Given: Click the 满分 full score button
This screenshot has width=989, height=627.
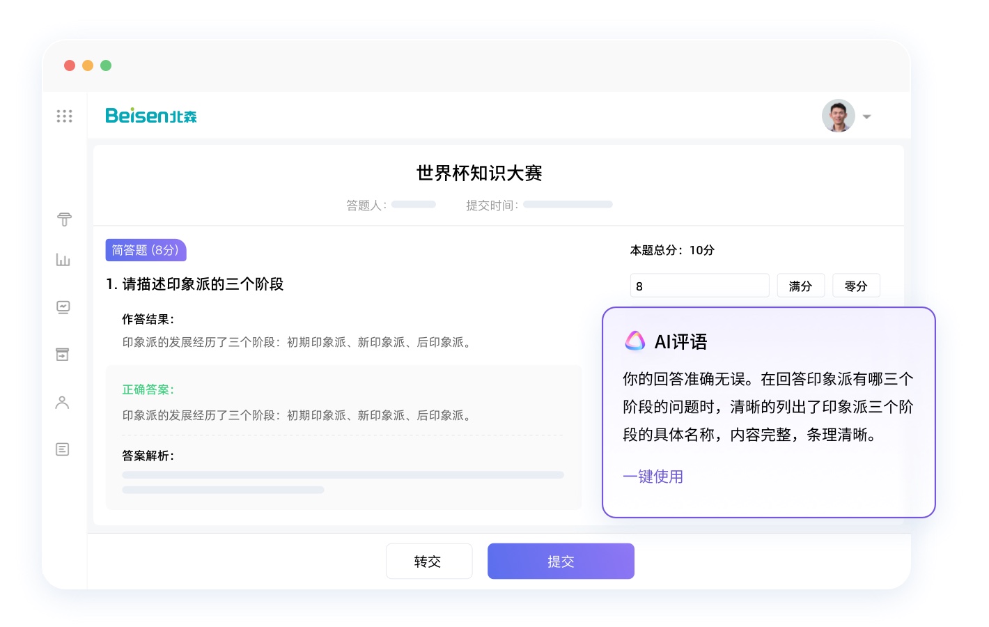Looking at the screenshot, I should 800,286.
